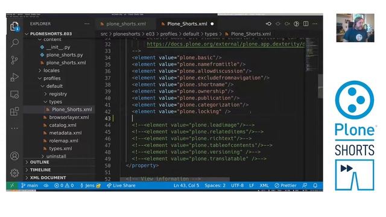Viewport: 386px width, 217px height.
Task: Split the editor right
Action: pyautogui.click(x=306, y=24)
